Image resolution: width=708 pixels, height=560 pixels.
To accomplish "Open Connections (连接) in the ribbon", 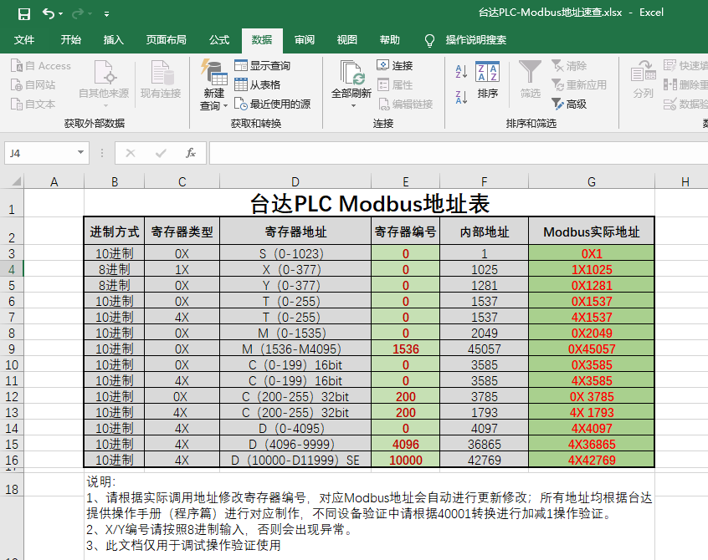I will (395, 66).
